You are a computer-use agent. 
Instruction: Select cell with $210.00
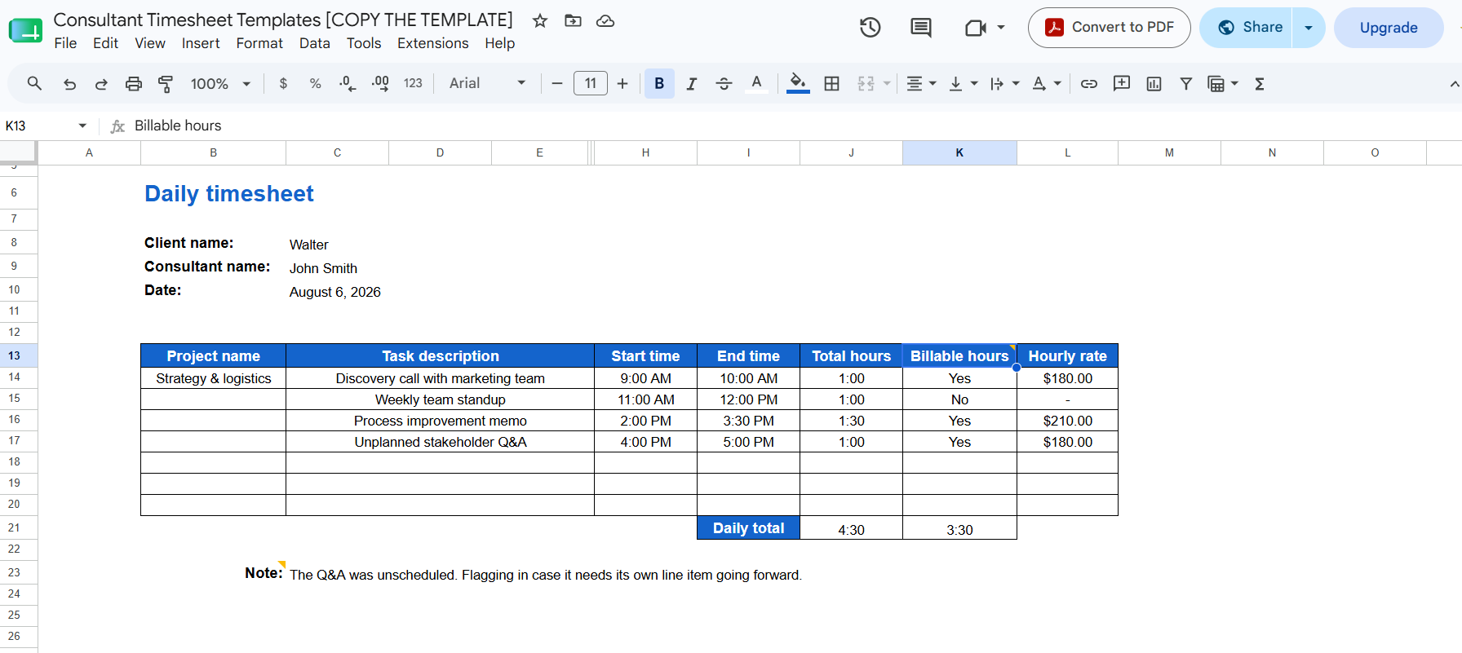(x=1067, y=421)
